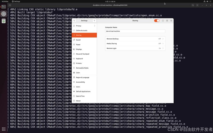Open the system status menu in top bar
Screen dimensions: 213x133
[x=207, y=1]
